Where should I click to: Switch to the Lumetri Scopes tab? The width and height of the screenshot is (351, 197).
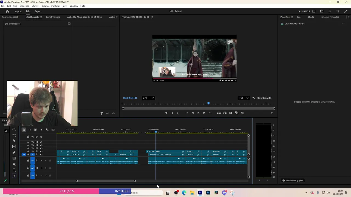[x=53, y=17]
